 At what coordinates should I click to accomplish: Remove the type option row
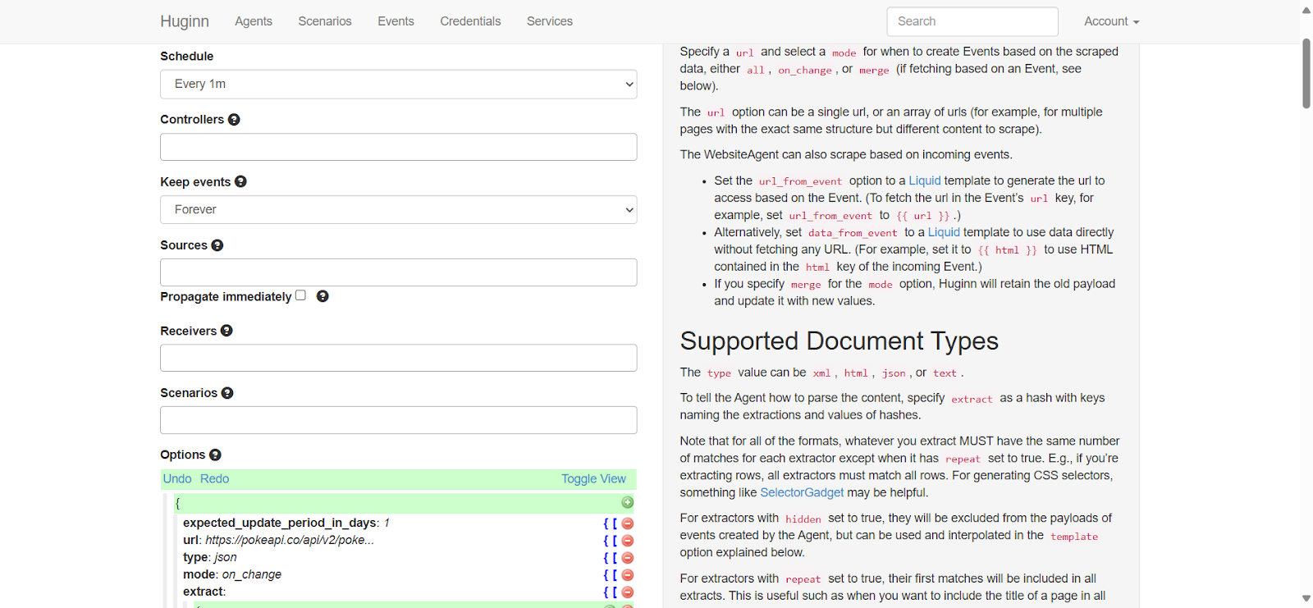pyautogui.click(x=628, y=558)
